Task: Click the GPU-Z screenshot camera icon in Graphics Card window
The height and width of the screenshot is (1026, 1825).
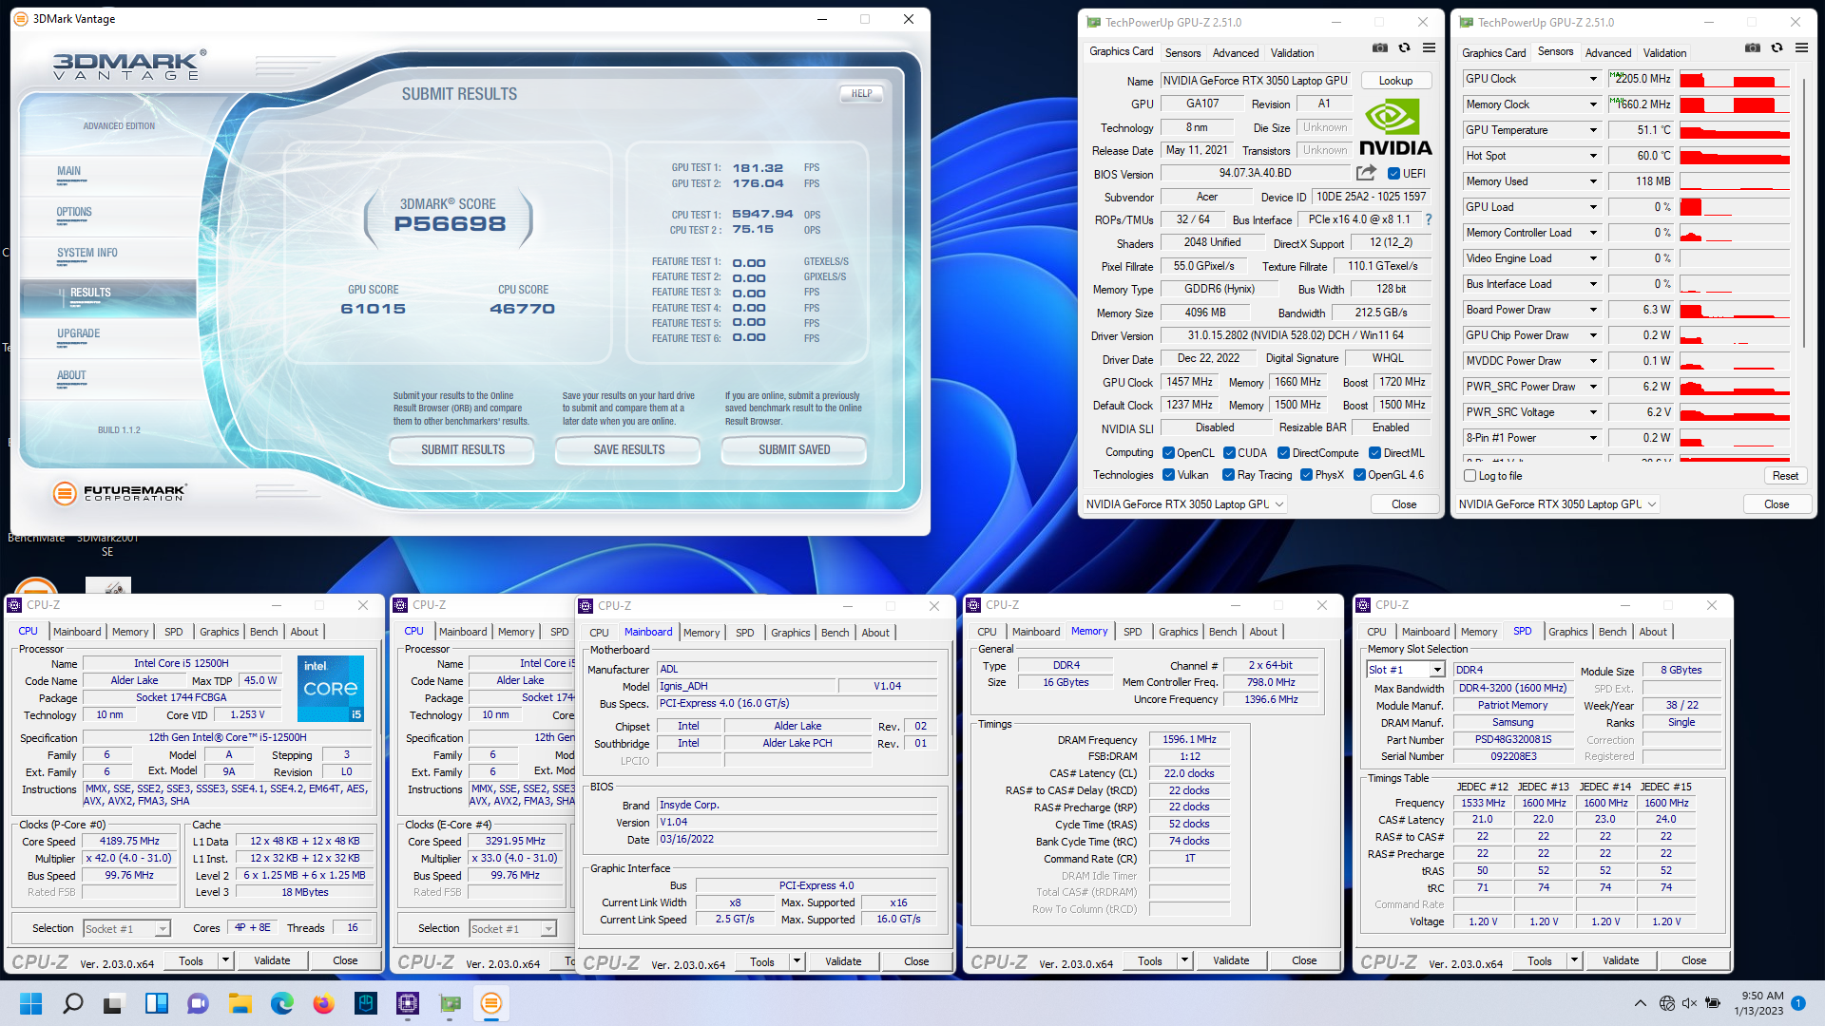Action: 1380,47
